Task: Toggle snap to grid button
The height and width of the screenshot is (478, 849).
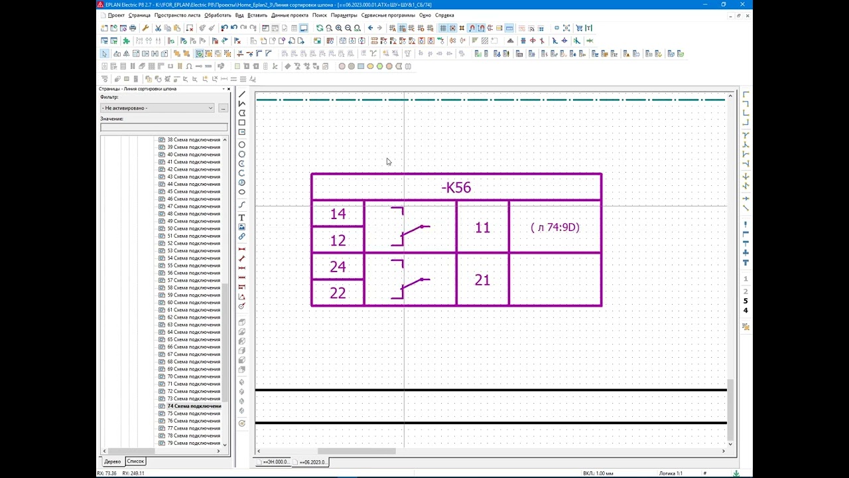Action: (x=452, y=28)
